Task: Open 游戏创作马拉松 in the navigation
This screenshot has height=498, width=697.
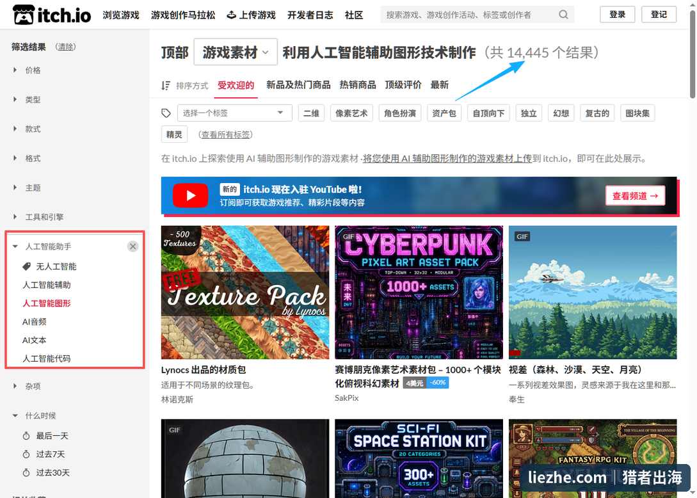Action: coord(182,15)
